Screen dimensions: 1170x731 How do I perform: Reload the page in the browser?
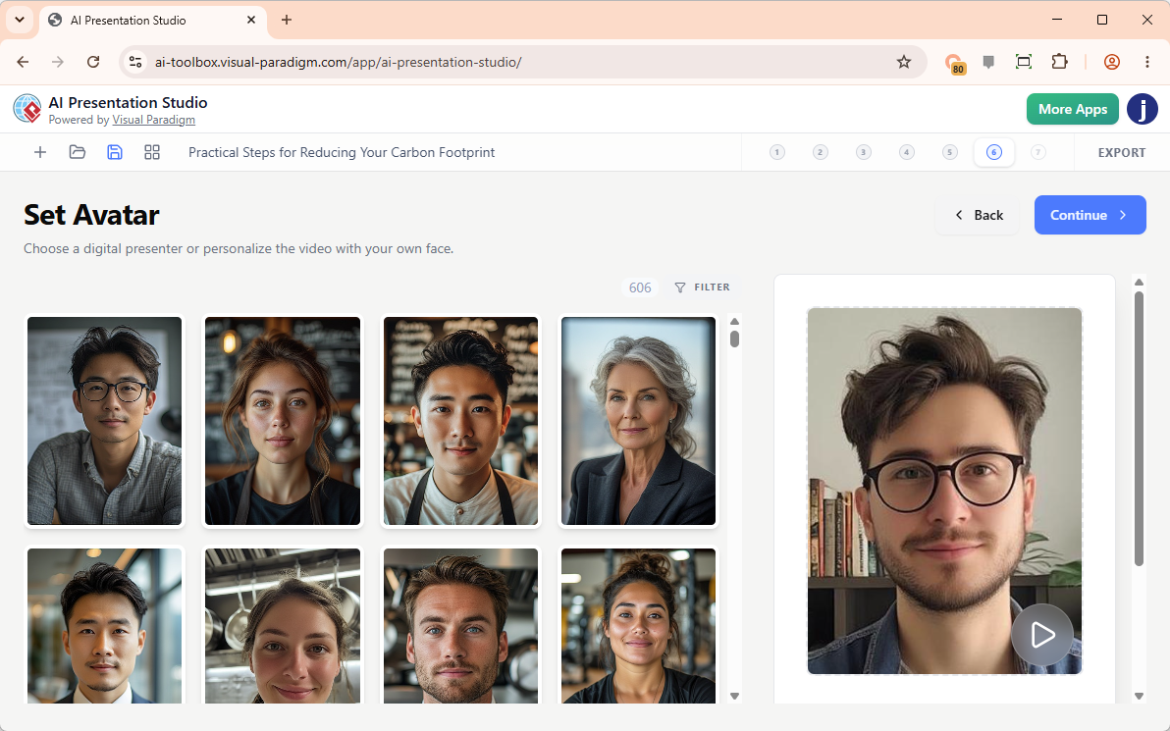(x=93, y=62)
